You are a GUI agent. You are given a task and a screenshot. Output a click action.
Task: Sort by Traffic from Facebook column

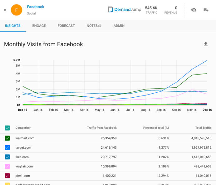point(102,128)
